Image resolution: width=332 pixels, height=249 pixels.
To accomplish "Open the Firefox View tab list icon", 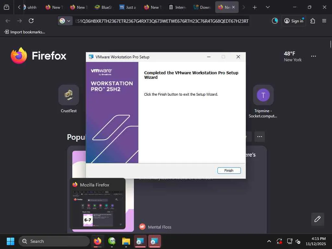I will point(6,7).
